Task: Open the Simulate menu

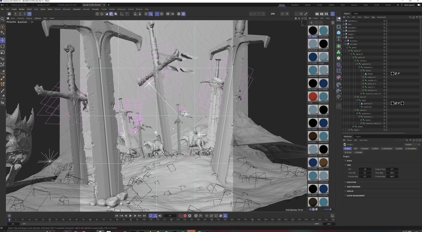Action: pyautogui.click(x=95, y=9)
